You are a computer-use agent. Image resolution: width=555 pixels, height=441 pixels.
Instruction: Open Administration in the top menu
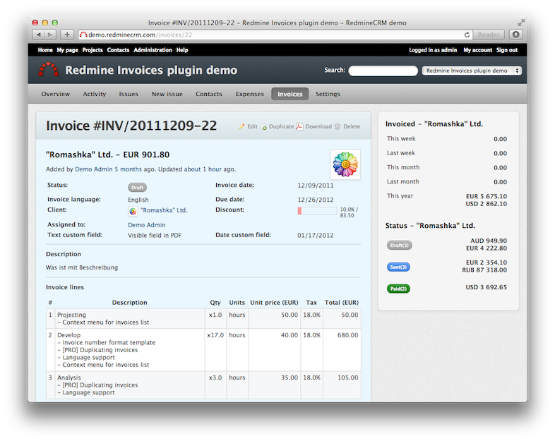[x=153, y=50]
